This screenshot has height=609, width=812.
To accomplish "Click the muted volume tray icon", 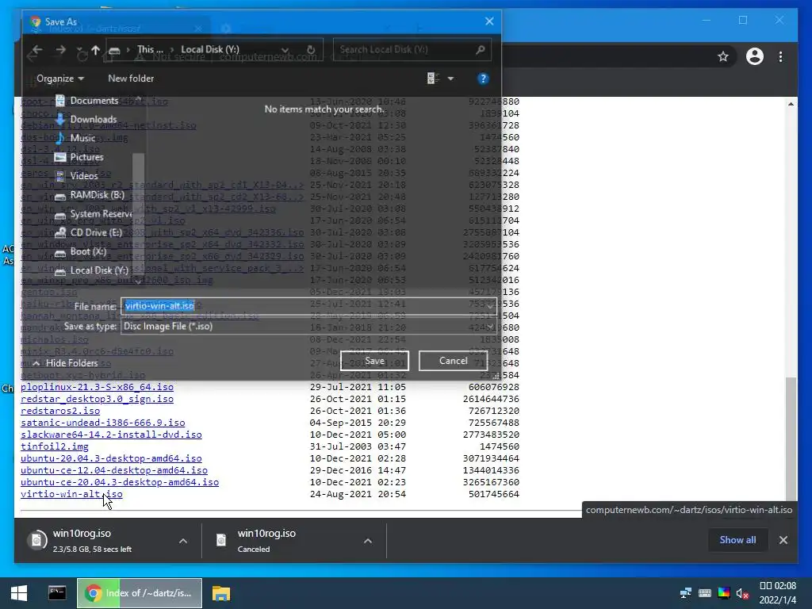I will tap(742, 593).
